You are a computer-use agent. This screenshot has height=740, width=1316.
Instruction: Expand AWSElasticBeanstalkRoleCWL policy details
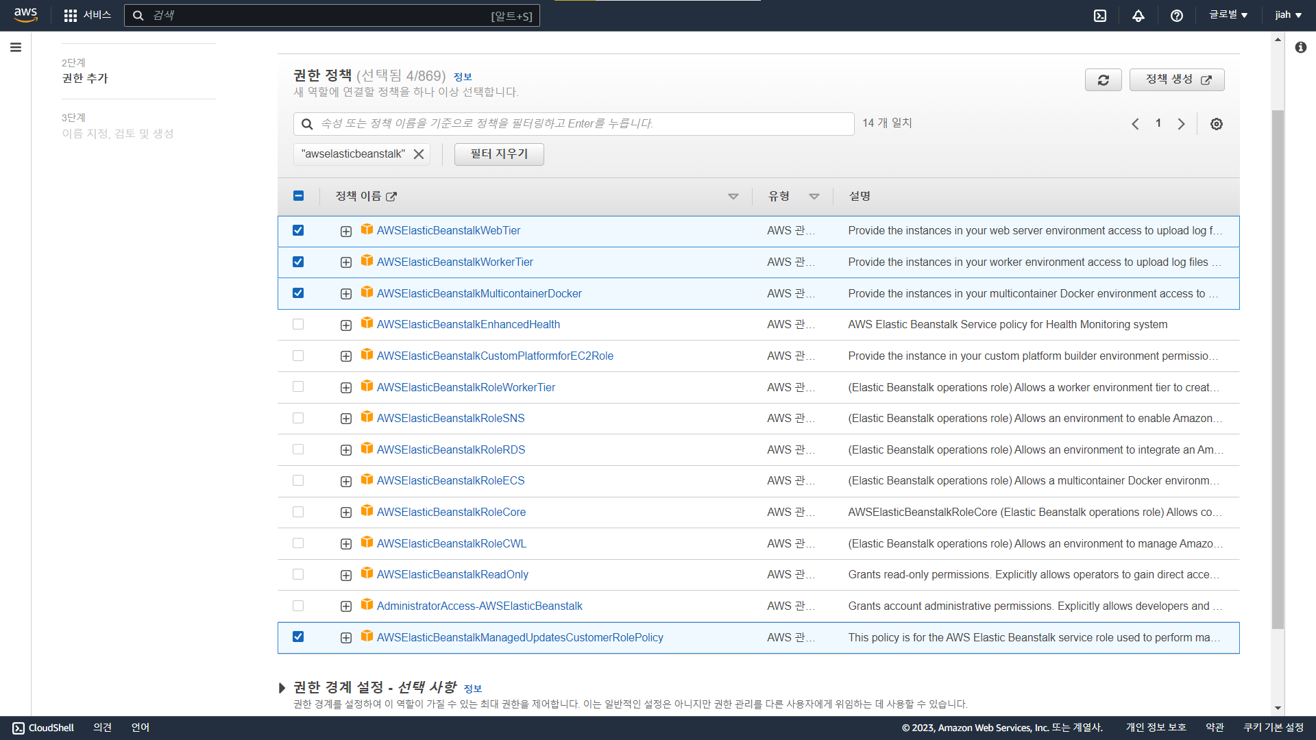tap(346, 544)
